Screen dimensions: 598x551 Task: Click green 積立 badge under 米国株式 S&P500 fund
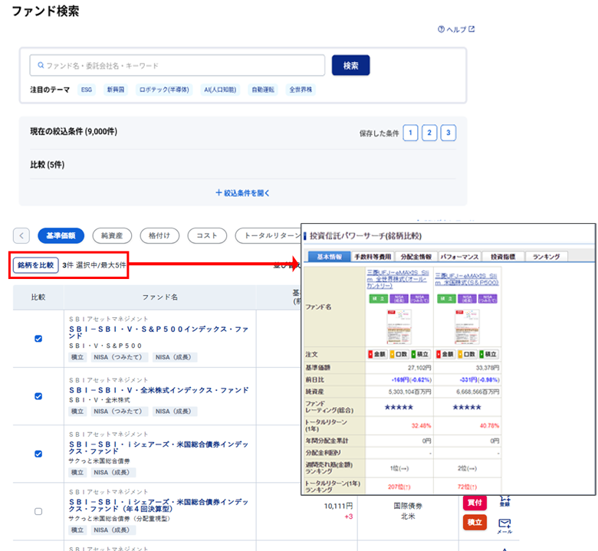click(x=446, y=299)
